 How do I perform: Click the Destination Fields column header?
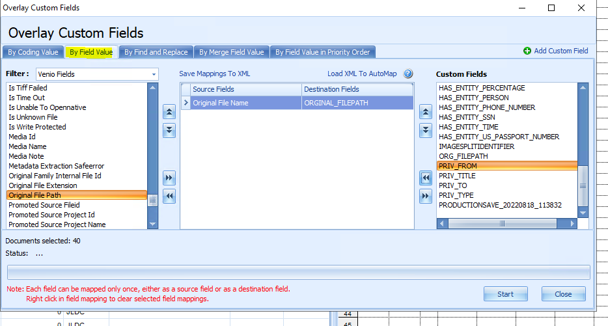click(x=357, y=89)
